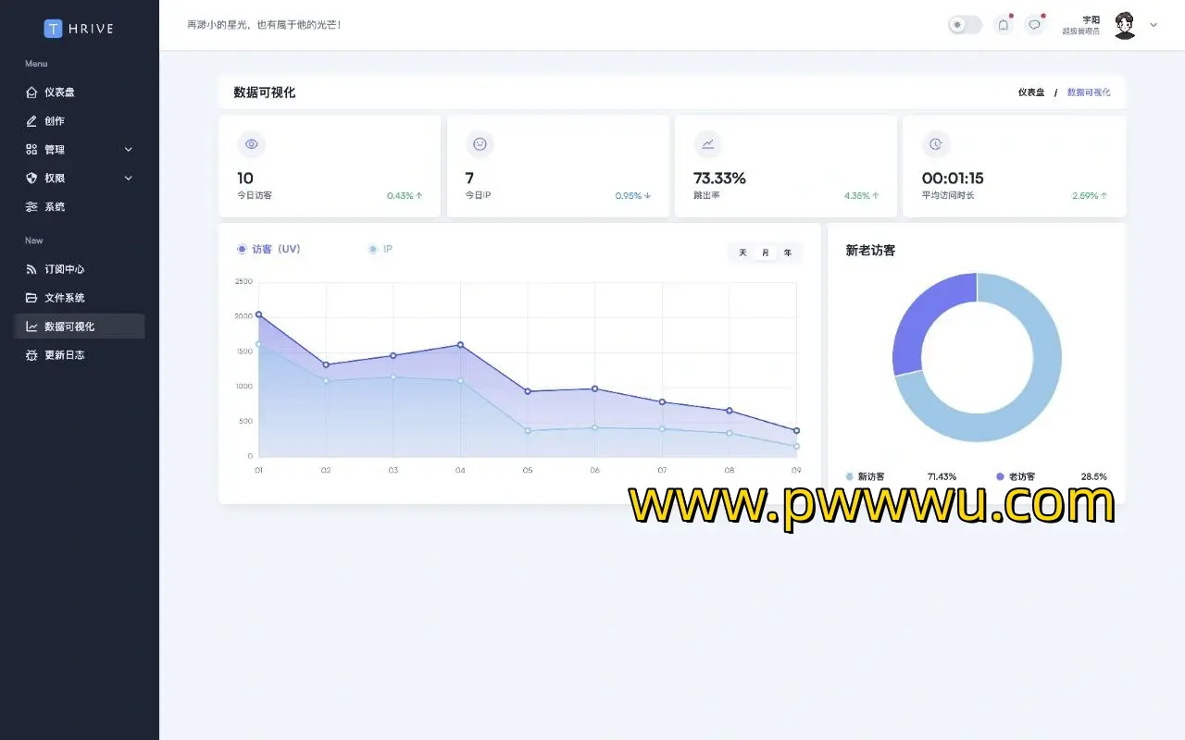Switch the chart to 天 view
Viewport: 1185px width, 740px height.
pos(742,253)
